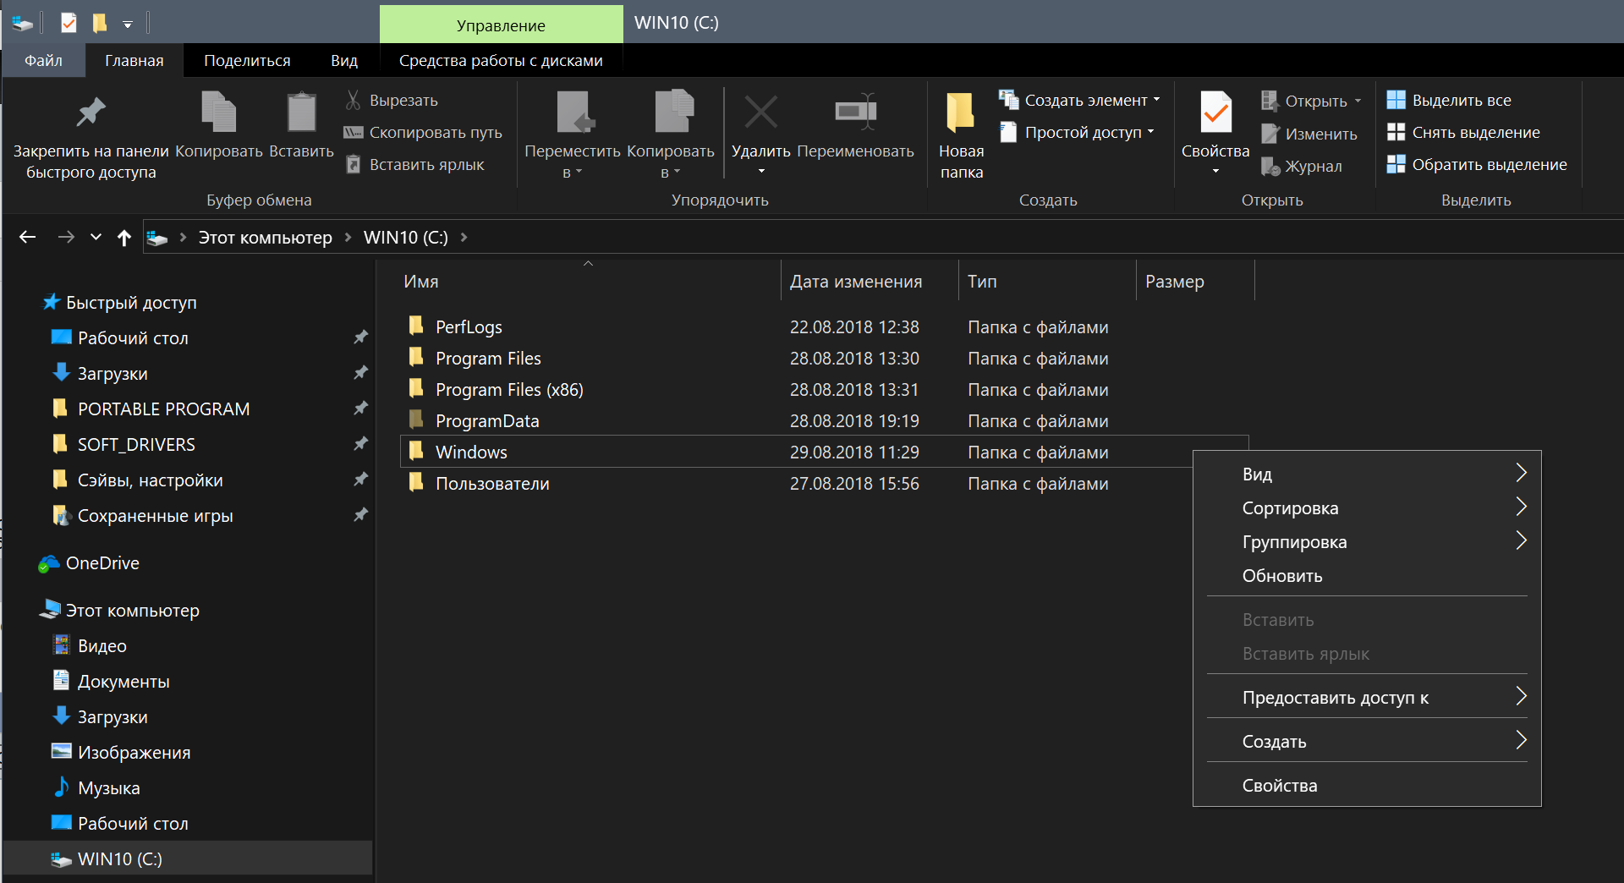
Task: Sort by the Размер column header
Action: pos(1195,282)
